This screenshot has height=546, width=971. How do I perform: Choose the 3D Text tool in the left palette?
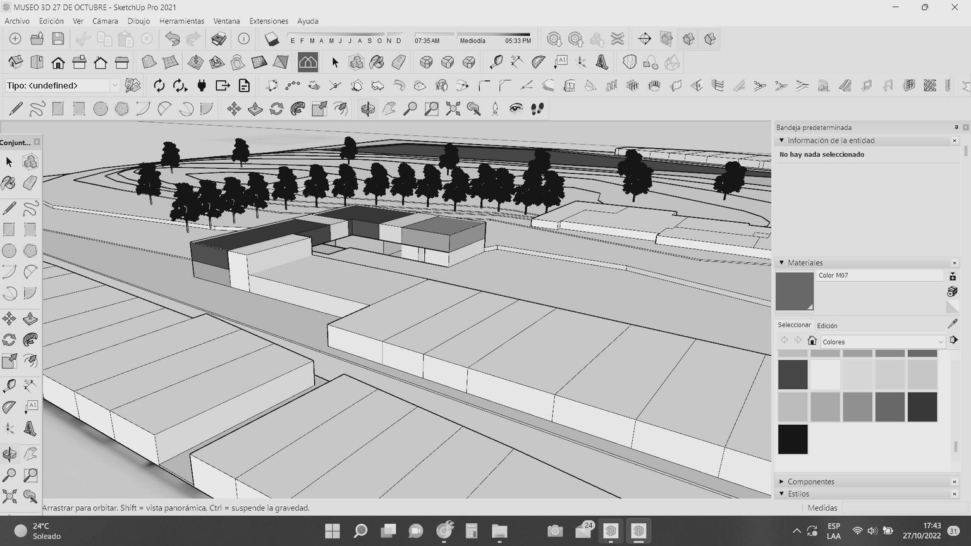30,429
